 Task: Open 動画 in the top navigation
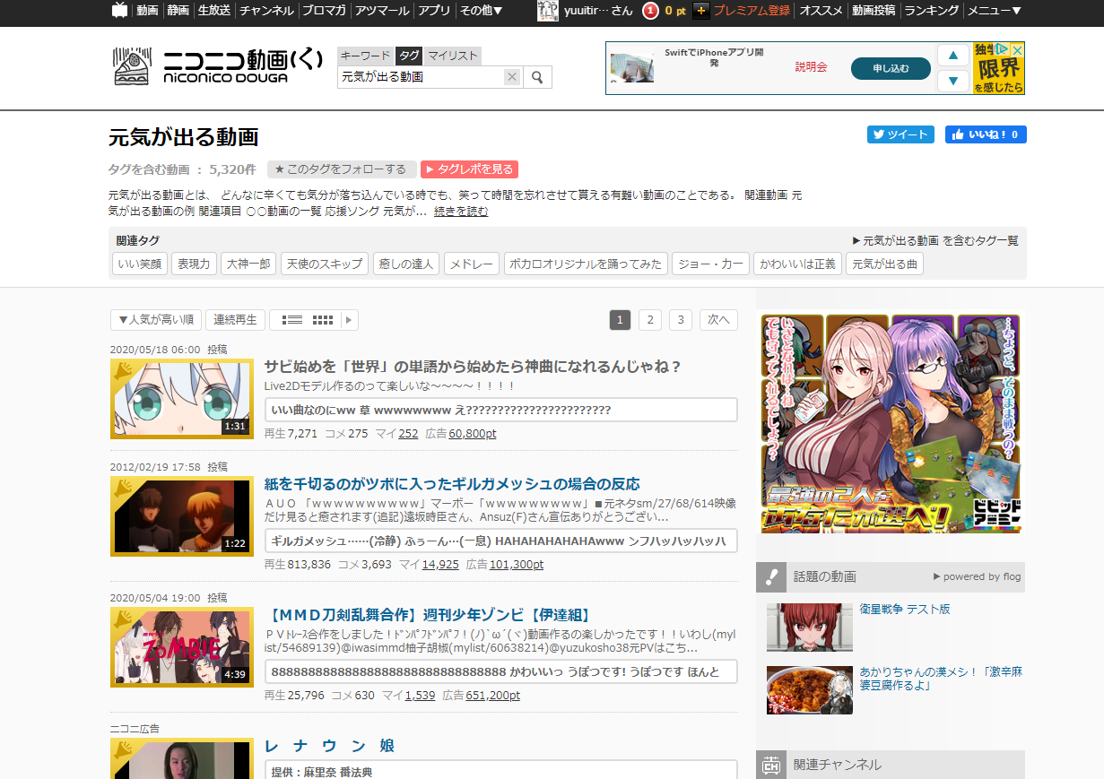coord(148,11)
